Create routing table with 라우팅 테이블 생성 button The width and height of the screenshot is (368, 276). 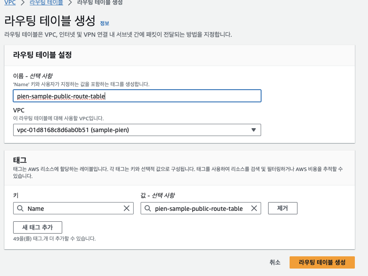click(x=322, y=262)
